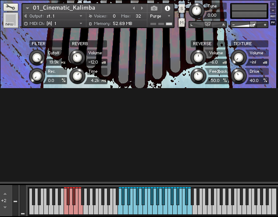Increase volume with the plus sign
Viewport: 278px width, 217px height.
[265, 25]
